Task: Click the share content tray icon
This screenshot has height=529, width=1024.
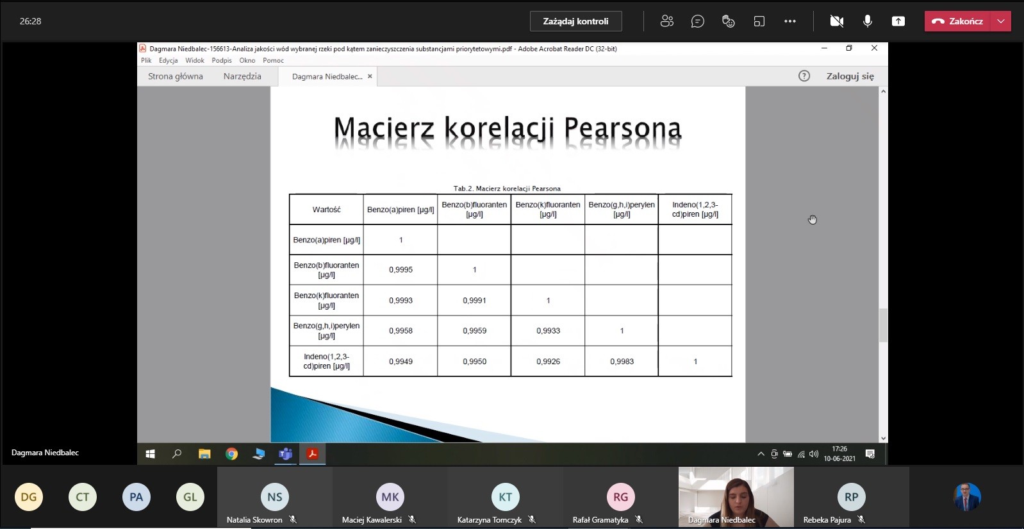Action: coord(898,21)
